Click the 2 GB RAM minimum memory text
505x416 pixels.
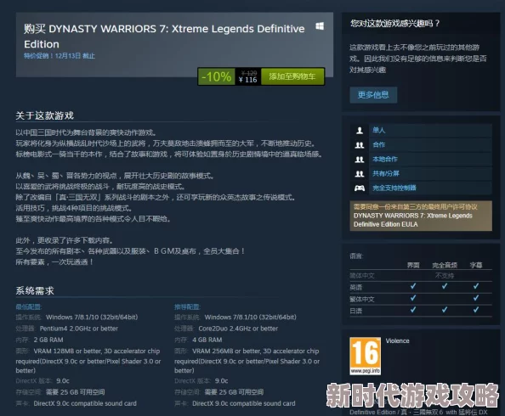point(48,340)
